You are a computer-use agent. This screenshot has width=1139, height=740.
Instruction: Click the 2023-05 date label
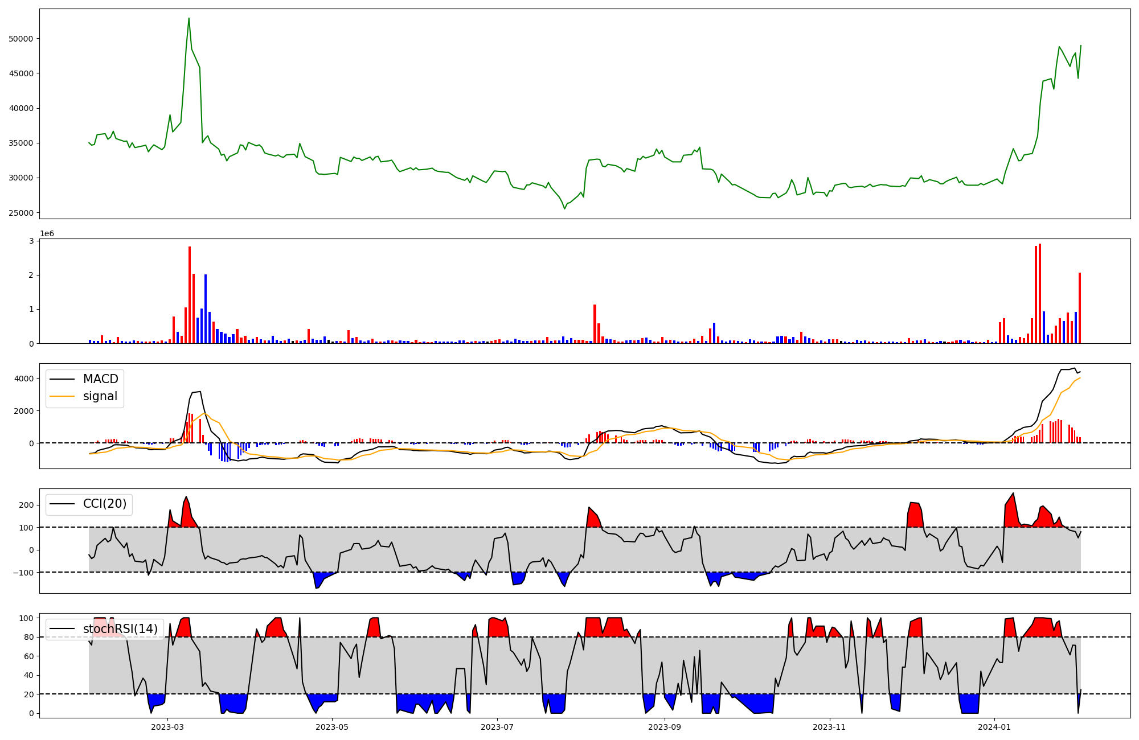tap(332, 727)
